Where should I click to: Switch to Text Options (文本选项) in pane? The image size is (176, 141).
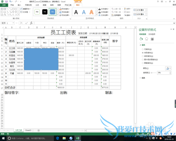(x=152, y=34)
